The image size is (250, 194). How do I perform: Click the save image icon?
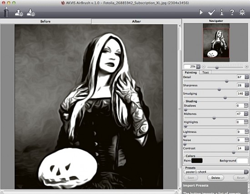(31, 13)
